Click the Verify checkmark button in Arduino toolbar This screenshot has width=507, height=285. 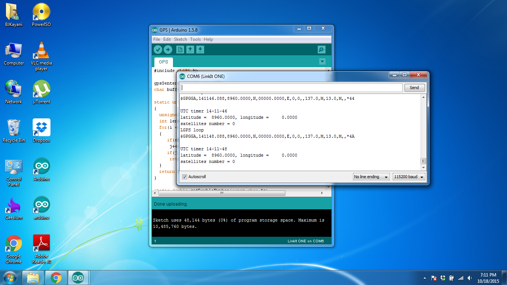158,50
